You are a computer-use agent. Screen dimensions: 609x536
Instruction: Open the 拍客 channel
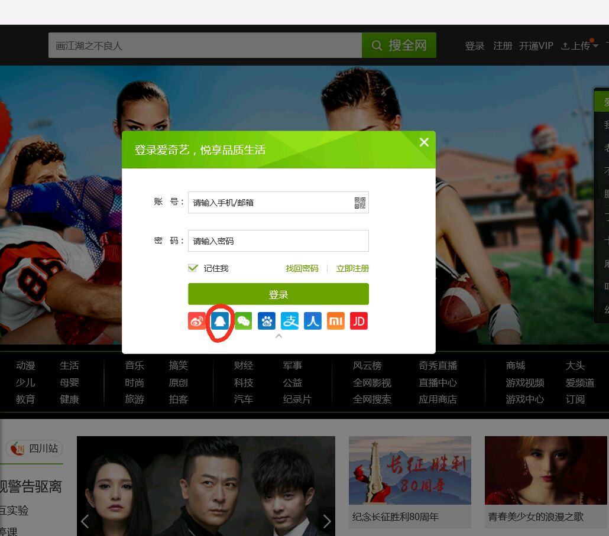pos(179,399)
